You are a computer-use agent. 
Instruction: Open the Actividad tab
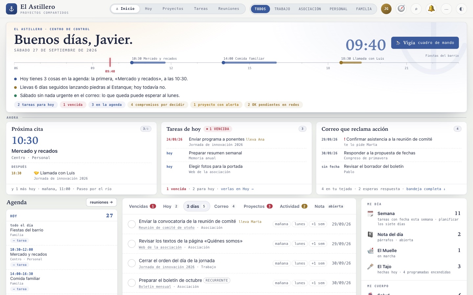[x=293, y=206]
